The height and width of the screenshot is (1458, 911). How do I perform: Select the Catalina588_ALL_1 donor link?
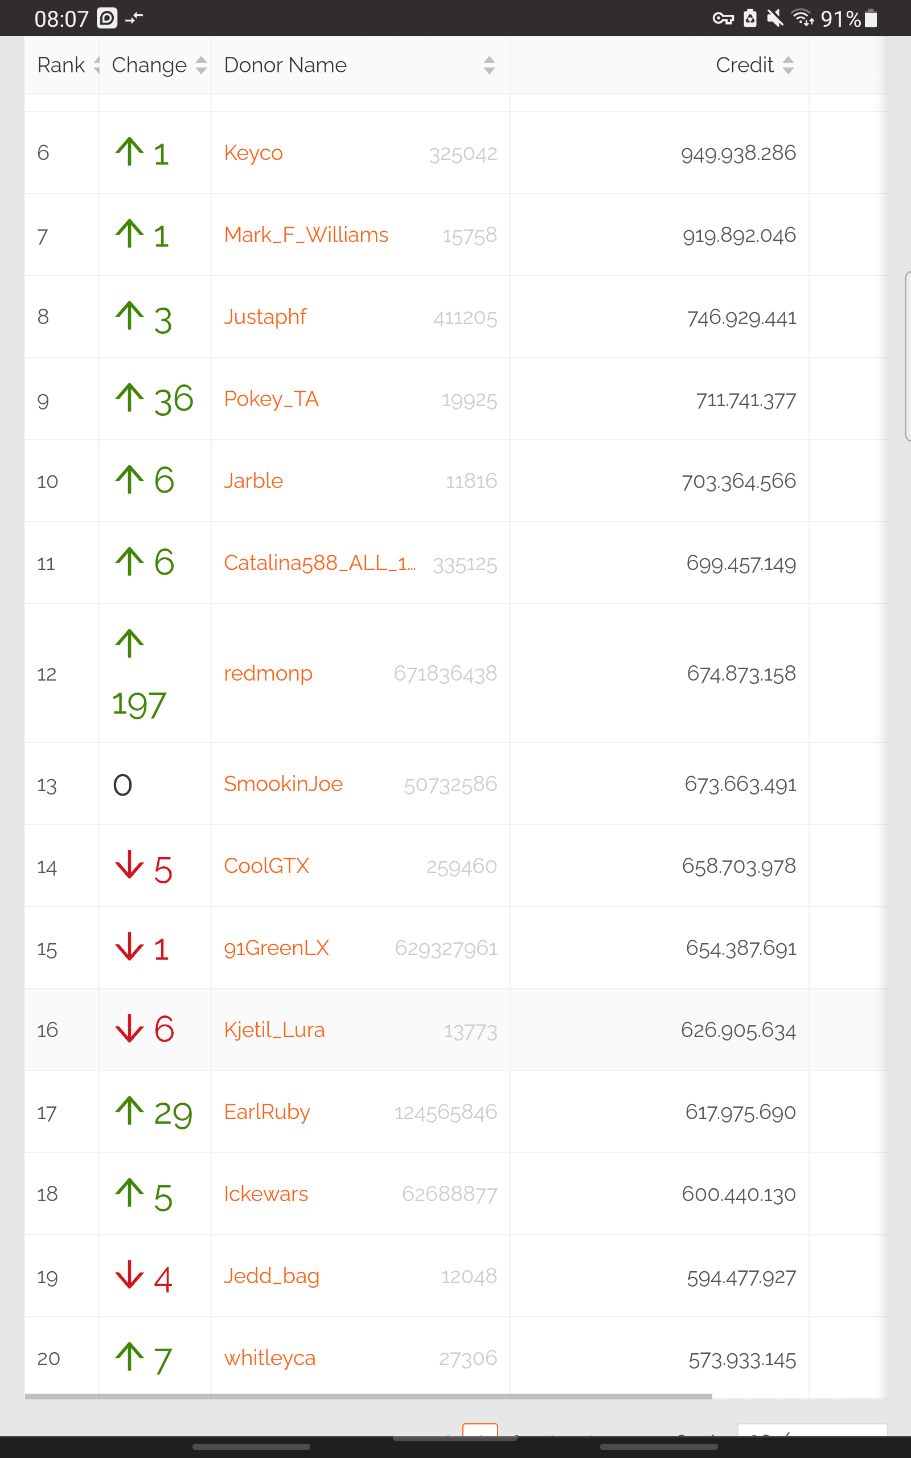pos(320,563)
